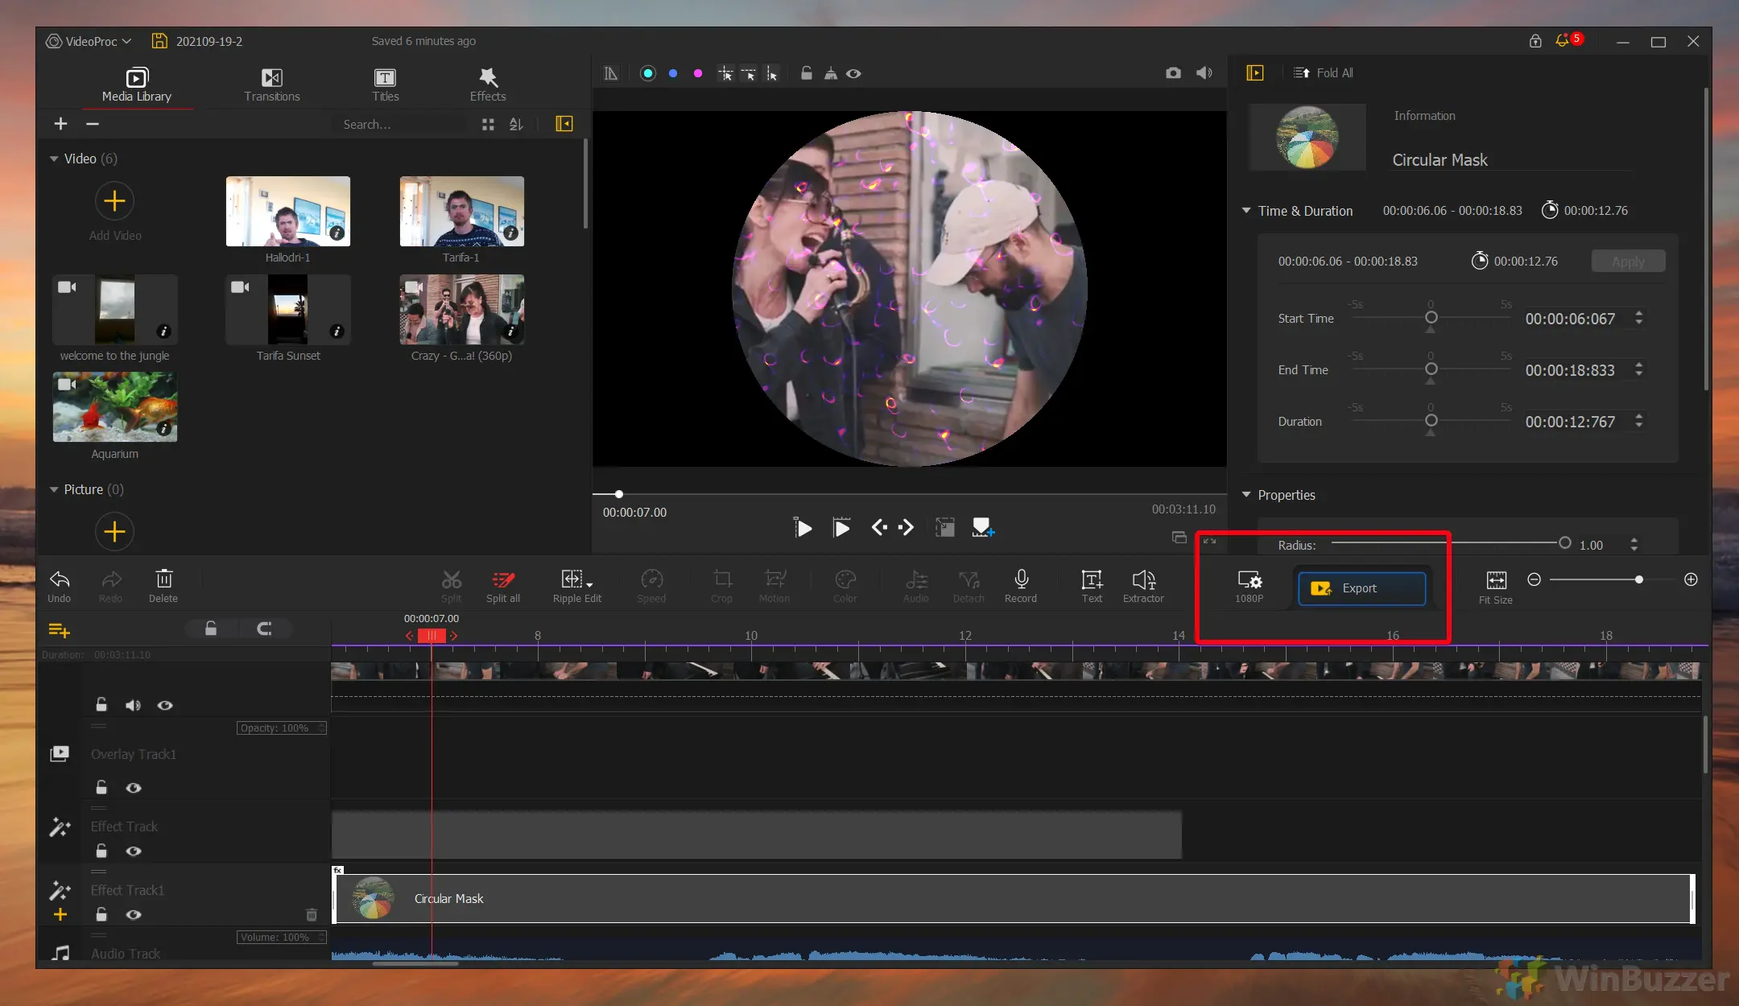Screen dimensions: 1739x1006
Task: Open the VideoProc dropdown menu
Action: (88, 41)
